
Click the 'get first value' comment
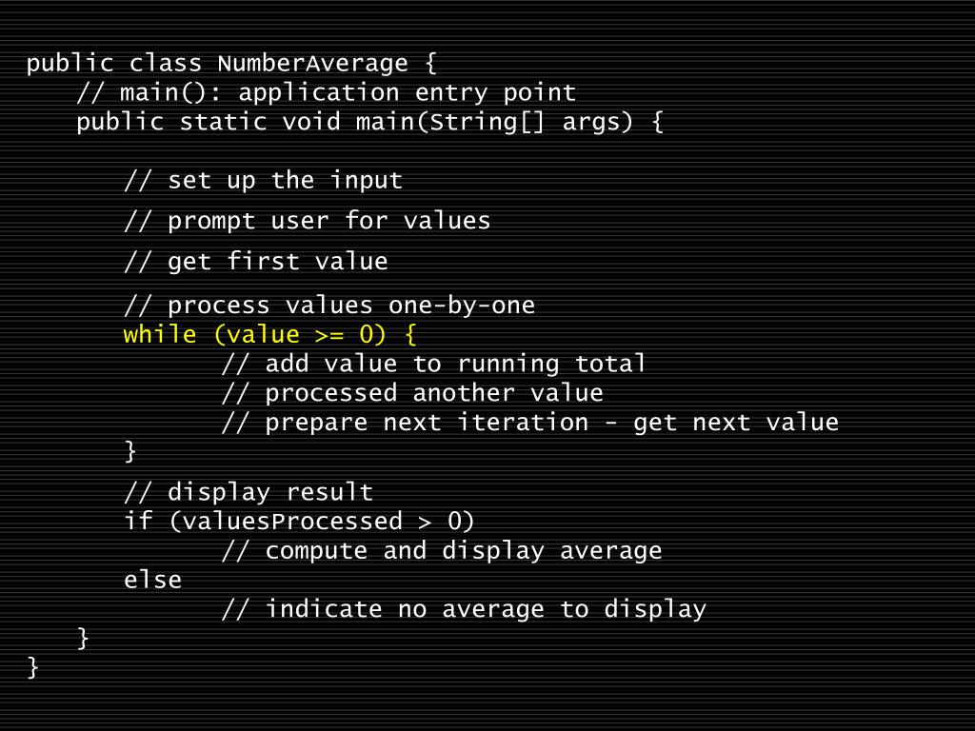tap(256, 261)
